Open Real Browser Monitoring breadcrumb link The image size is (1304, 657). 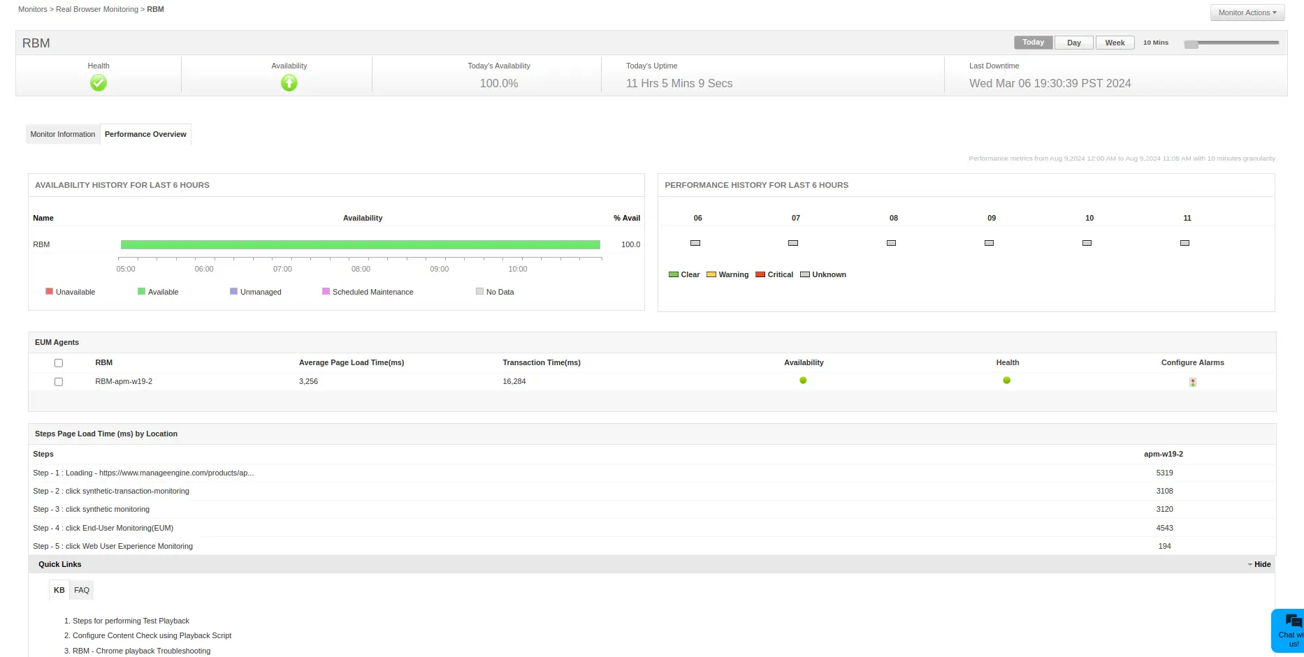pos(96,9)
